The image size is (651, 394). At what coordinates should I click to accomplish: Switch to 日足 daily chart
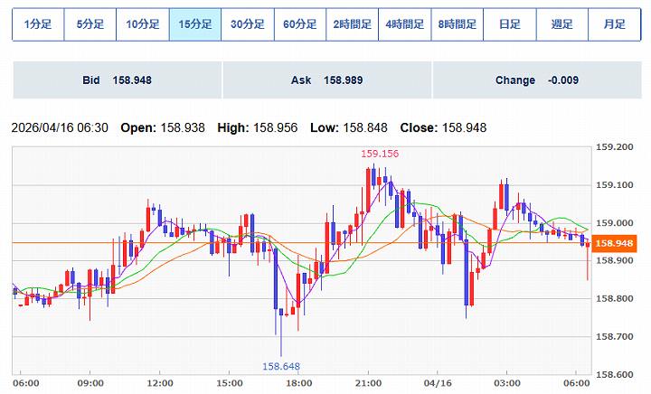510,24
